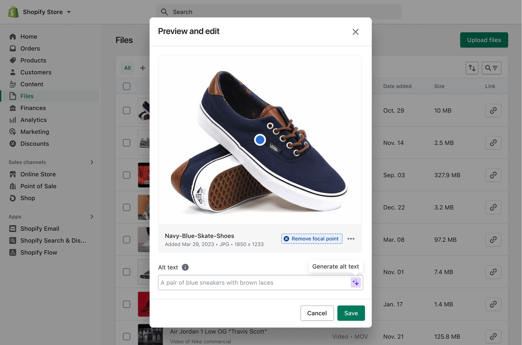Click the Shopify Search & Discovery icon
522x345 pixels.
click(x=13, y=241)
